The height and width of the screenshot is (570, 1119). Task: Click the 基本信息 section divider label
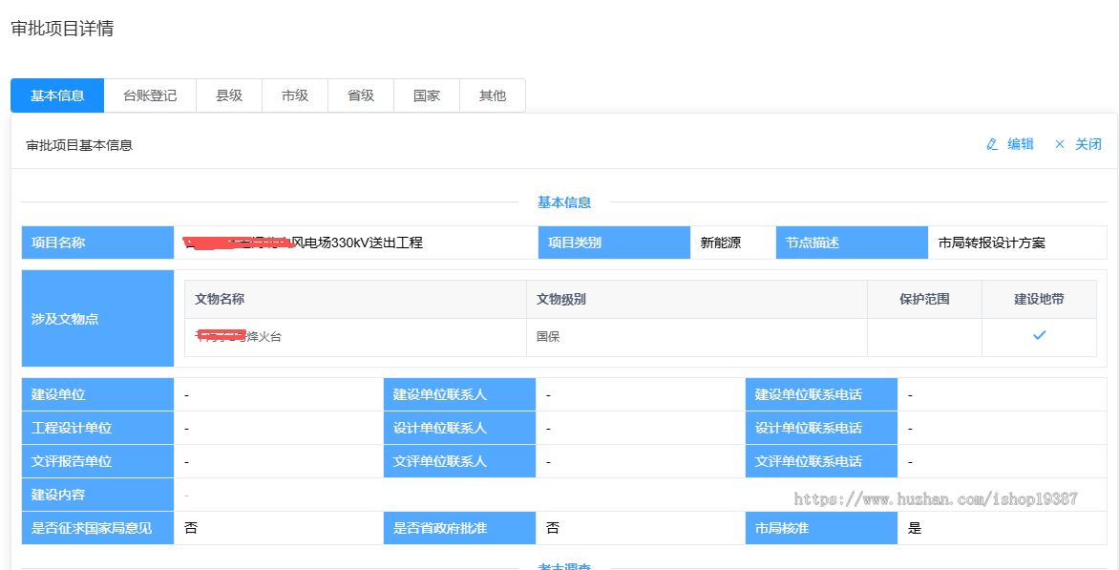(x=563, y=202)
